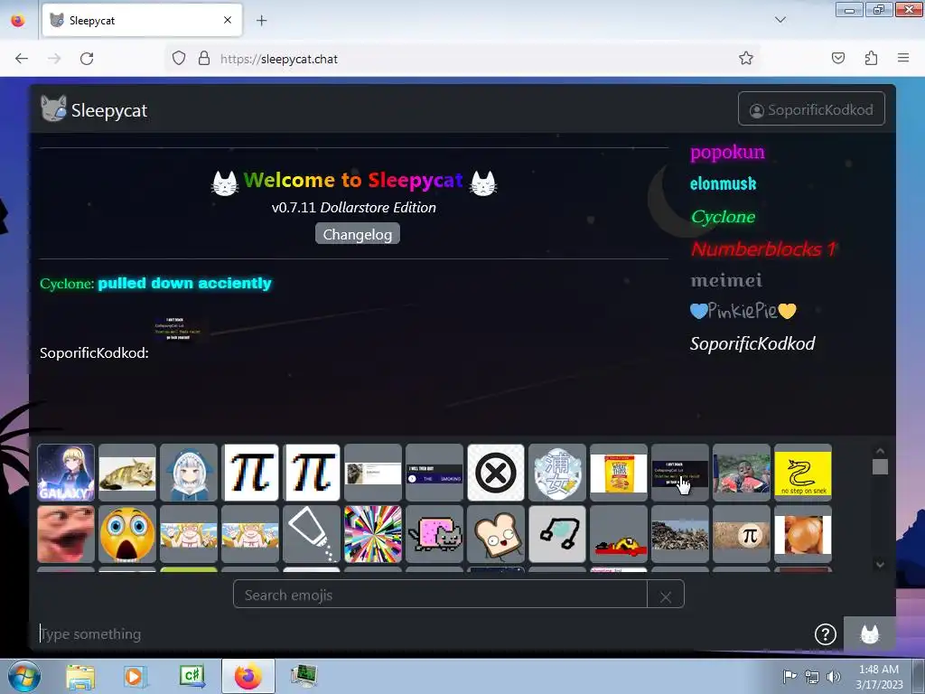Viewport: 925px width, 694px height.
Task: Open Firefox extensions button
Action: point(871,58)
